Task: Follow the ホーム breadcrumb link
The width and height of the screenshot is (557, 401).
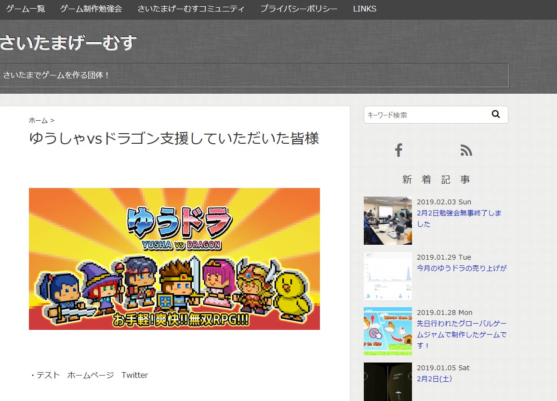Action: click(x=38, y=120)
